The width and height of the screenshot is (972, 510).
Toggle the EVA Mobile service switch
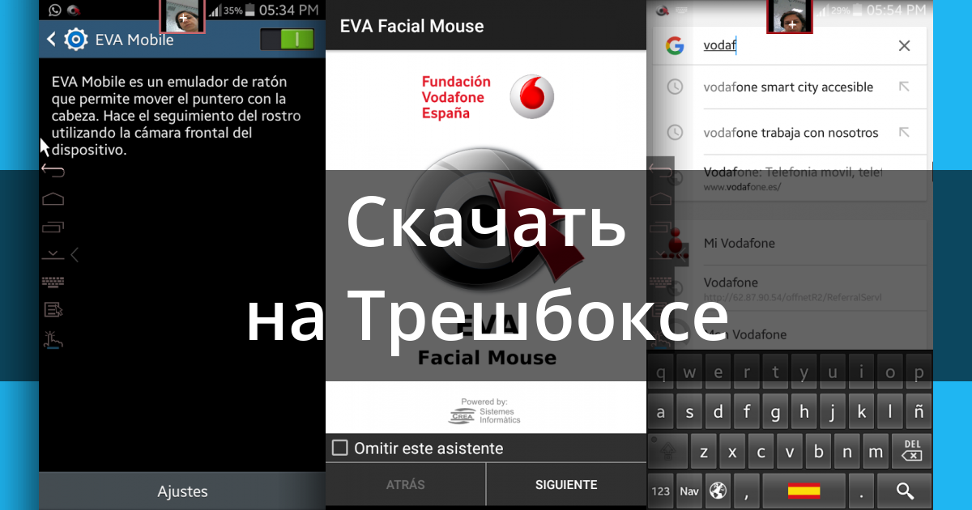click(x=287, y=39)
